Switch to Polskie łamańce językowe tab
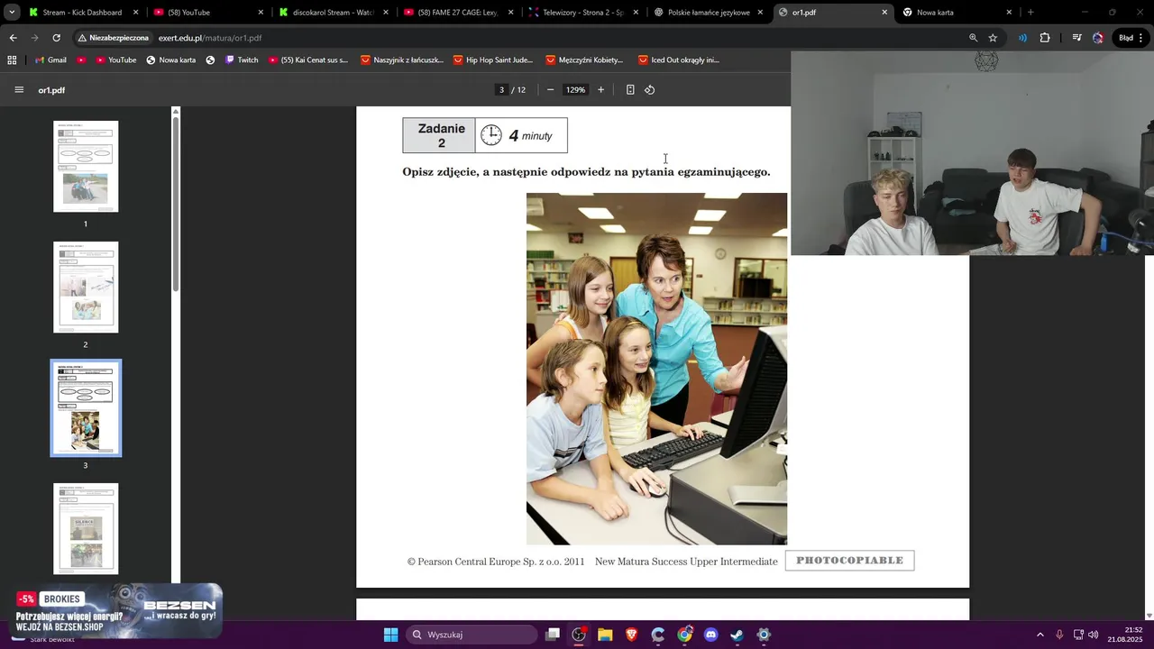The image size is (1154, 649). [708, 13]
